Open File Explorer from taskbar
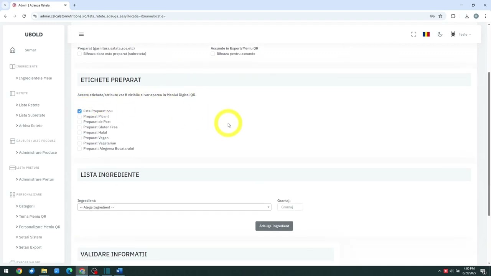 [44, 271]
